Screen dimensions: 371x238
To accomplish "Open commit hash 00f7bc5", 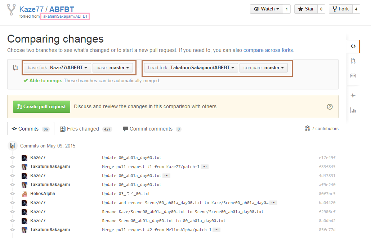I will 327,194.
